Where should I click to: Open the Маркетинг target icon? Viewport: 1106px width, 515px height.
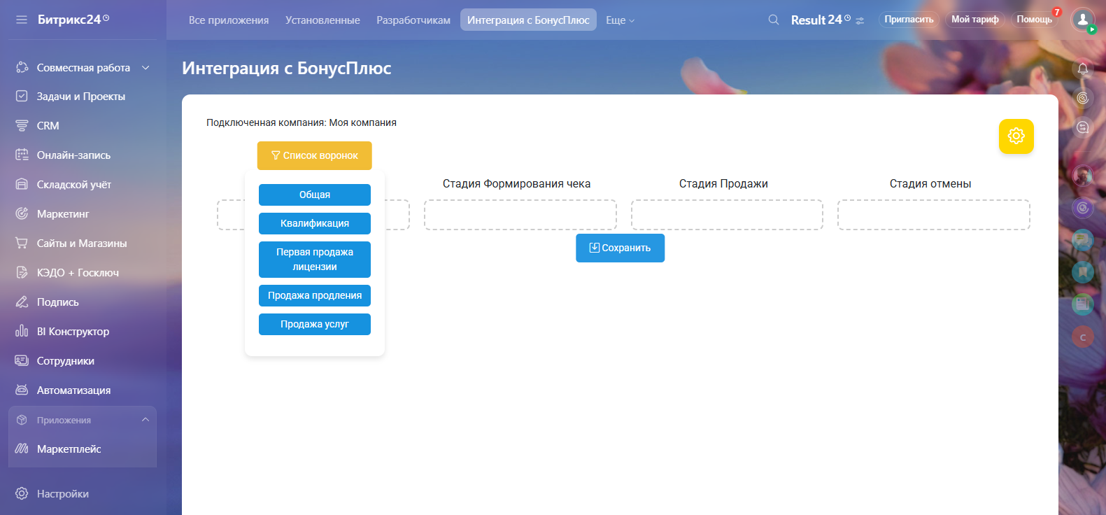point(22,213)
